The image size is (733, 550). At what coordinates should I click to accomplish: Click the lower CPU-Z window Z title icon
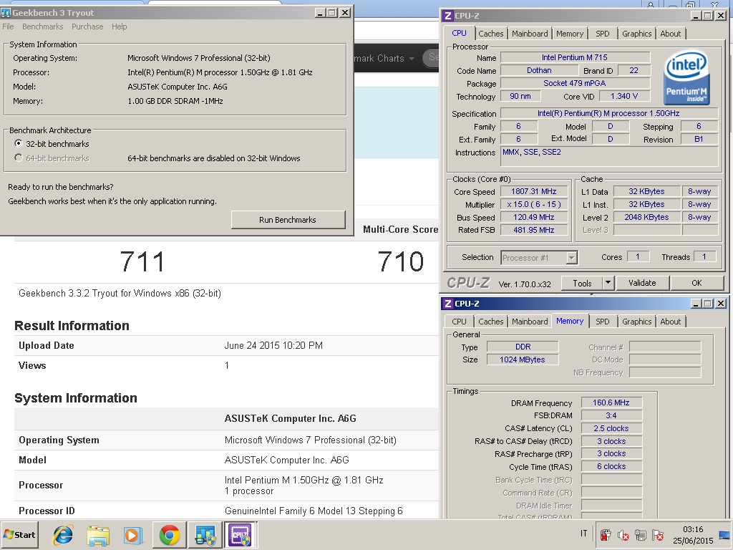[x=448, y=304]
